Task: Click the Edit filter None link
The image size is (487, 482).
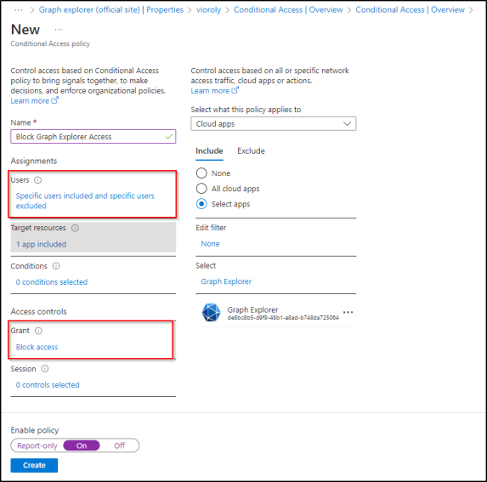Action: coord(210,244)
